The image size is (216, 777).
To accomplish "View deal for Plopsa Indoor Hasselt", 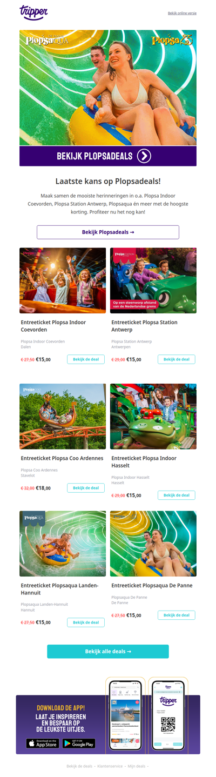I will (x=177, y=495).
